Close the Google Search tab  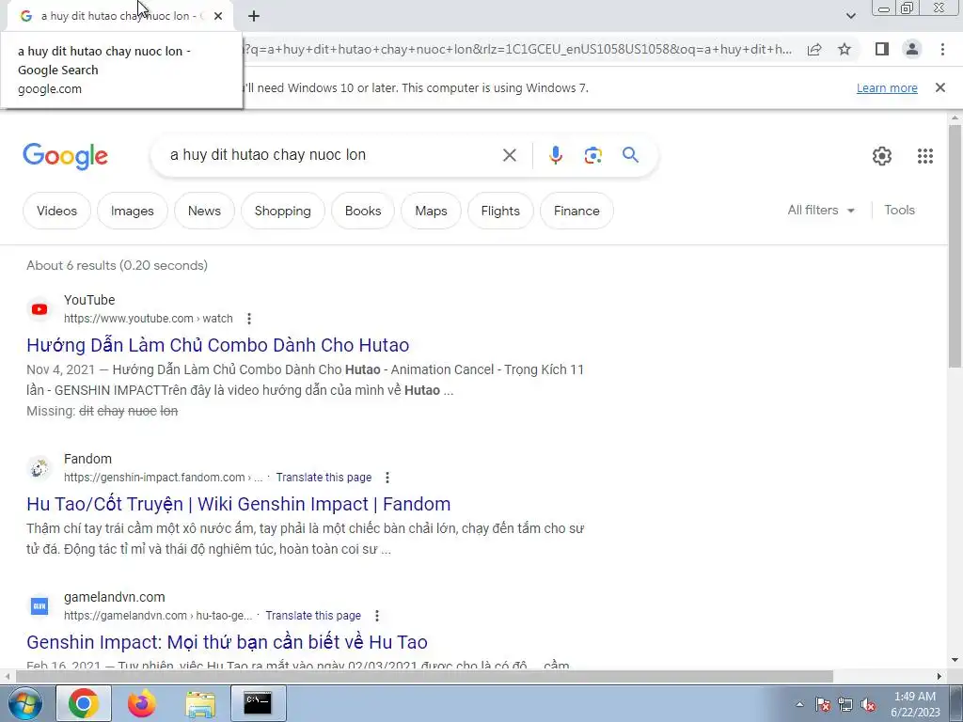pos(218,16)
